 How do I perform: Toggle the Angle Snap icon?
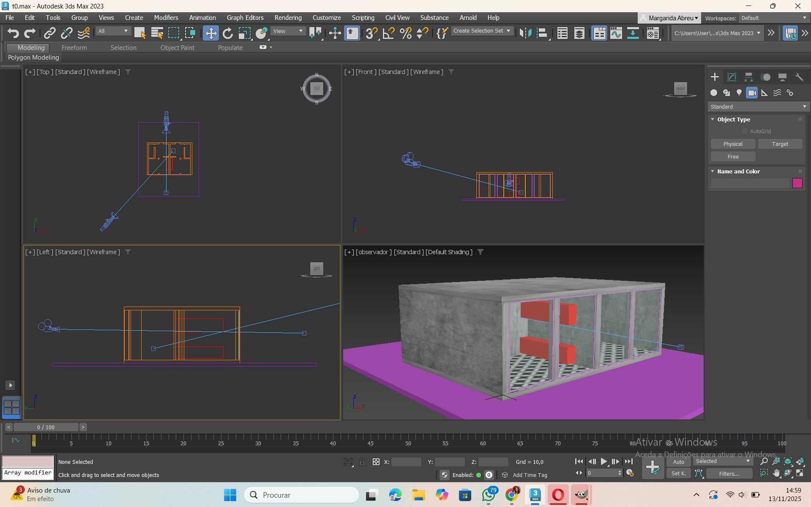point(388,33)
